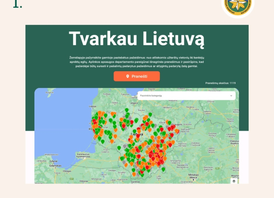Open the map layers icon
The height and width of the screenshot is (198, 274).
coord(234,181)
